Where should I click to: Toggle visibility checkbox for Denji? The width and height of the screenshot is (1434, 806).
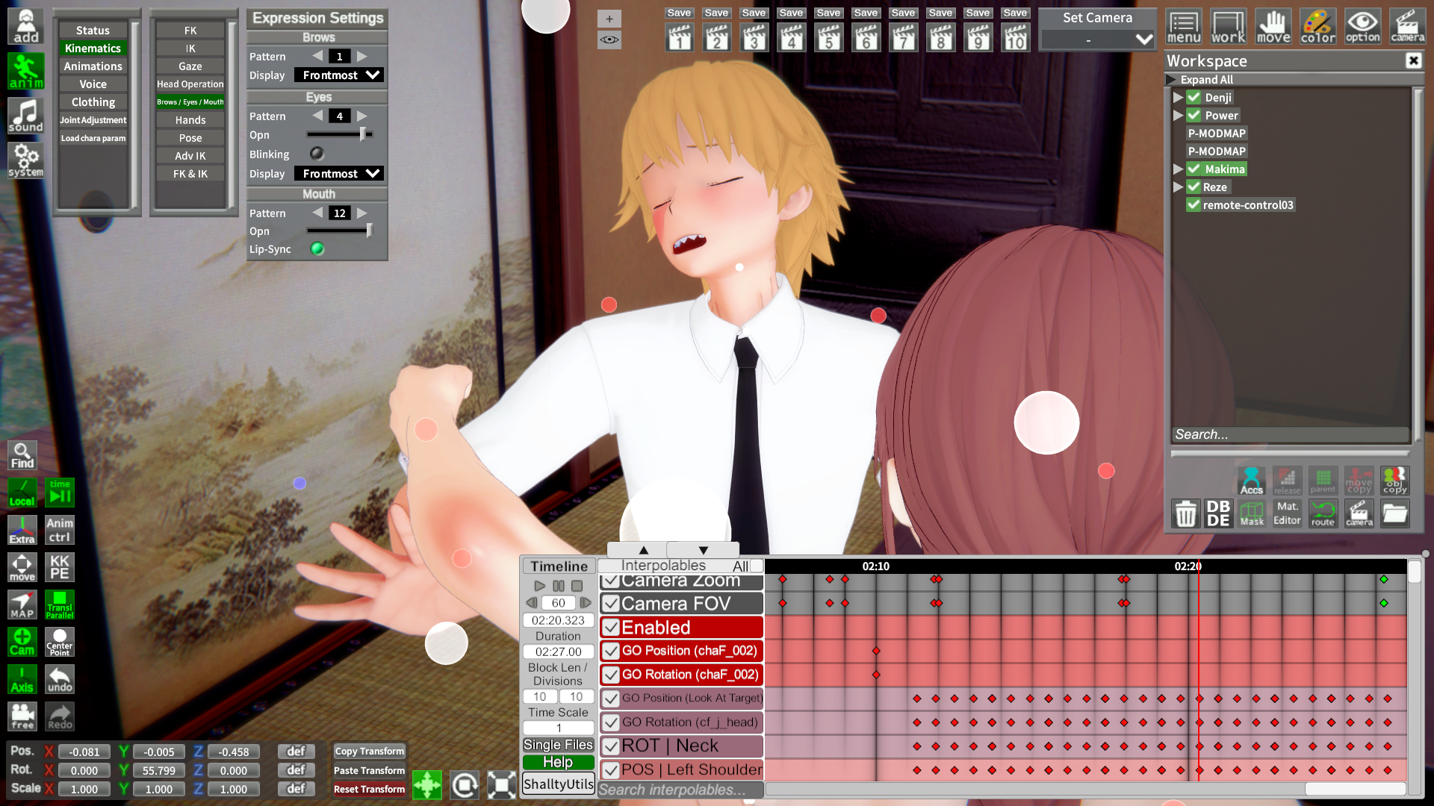(x=1194, y=97)
